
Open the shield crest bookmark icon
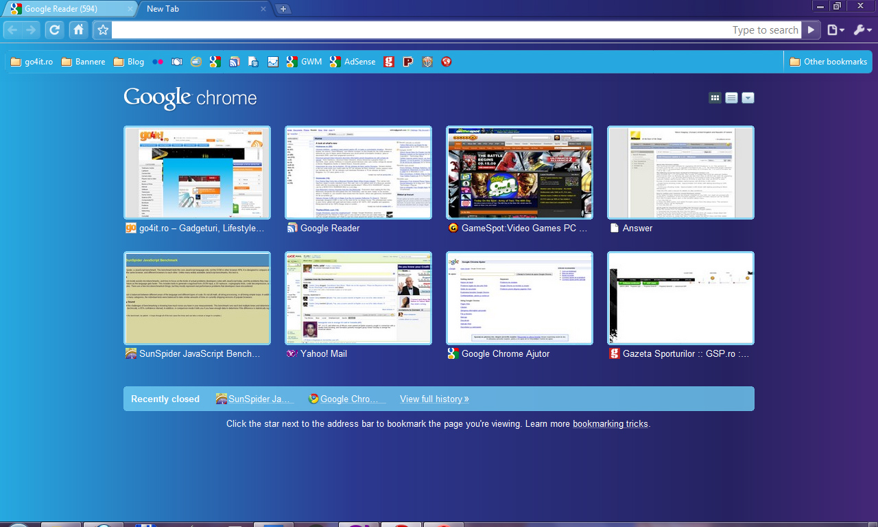pyautogui.click(x=427, y=62)
